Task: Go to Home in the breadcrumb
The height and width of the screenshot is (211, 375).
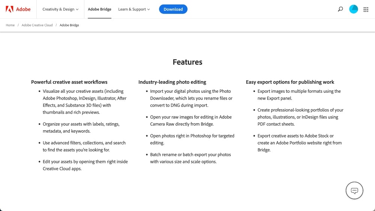Action: (x=10, y=25)
